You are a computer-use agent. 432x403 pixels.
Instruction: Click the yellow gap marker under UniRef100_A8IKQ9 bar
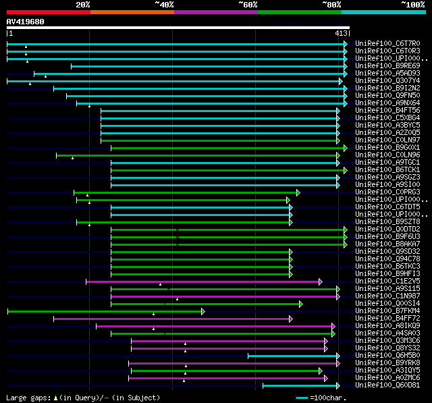(x=153, y=329)
